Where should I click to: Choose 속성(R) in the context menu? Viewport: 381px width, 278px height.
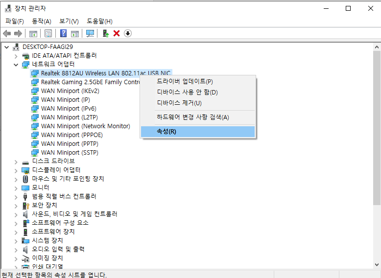click(198, 132)
